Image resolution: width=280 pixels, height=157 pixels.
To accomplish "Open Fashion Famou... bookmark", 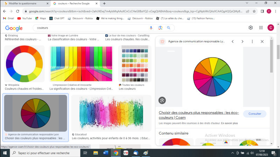I will coord(201,18).
